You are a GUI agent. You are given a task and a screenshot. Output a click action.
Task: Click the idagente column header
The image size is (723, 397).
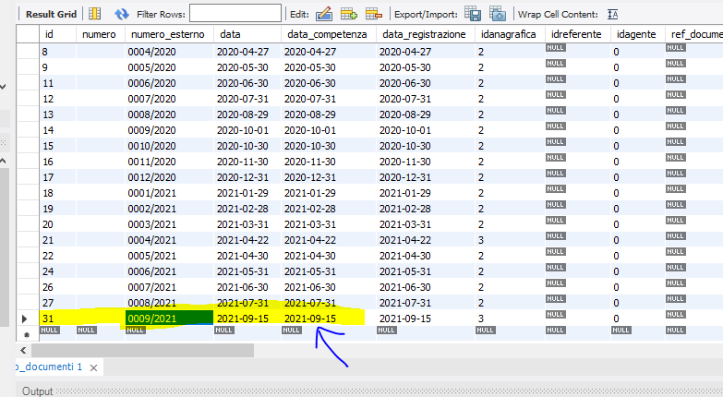(637, 34)
